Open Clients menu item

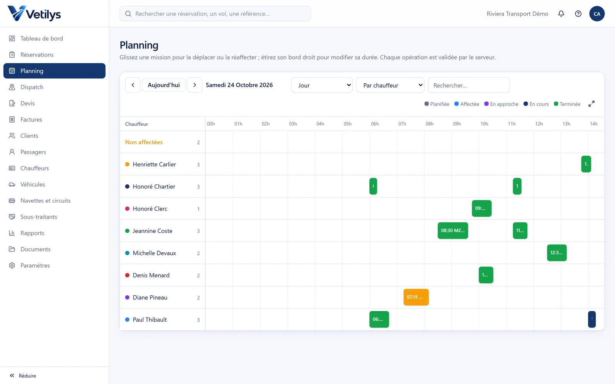(x=54, y=136)
